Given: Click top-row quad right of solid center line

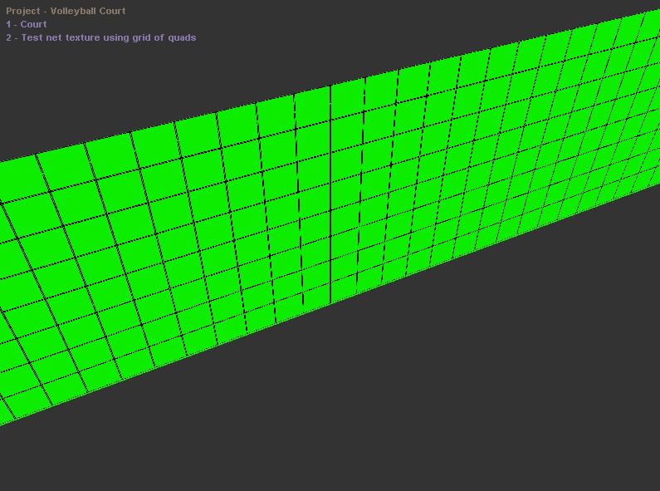Looking at the screenshot, I should tap(347, 100).
